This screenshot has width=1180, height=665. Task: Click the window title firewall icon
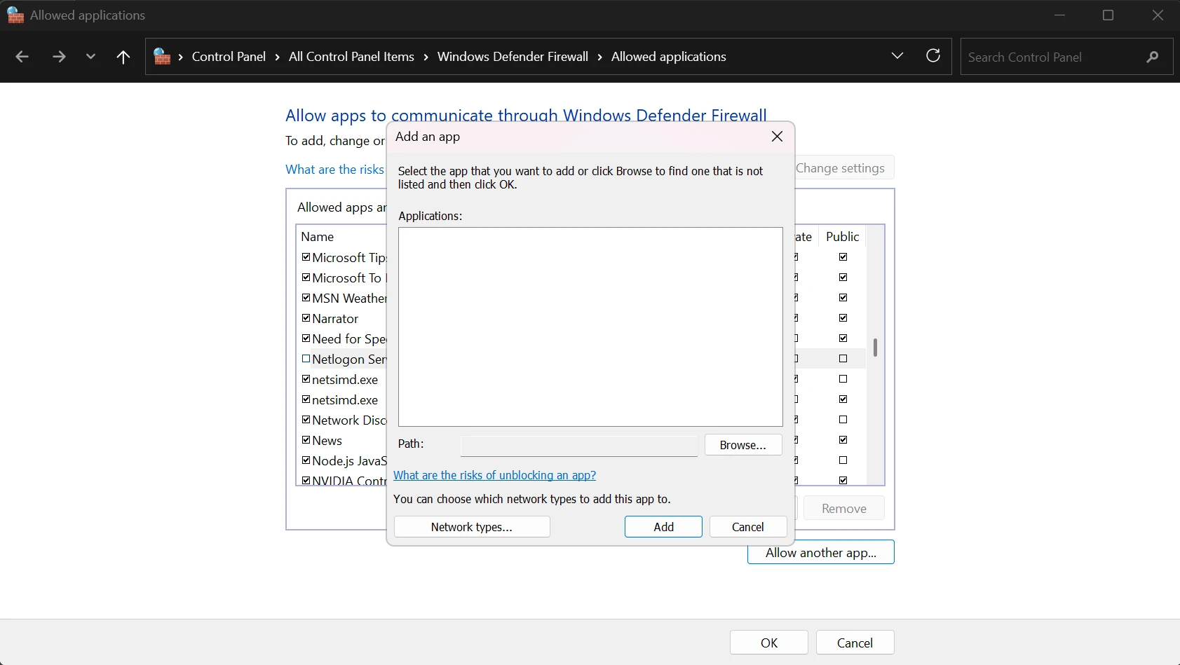[x=15, y=15]
